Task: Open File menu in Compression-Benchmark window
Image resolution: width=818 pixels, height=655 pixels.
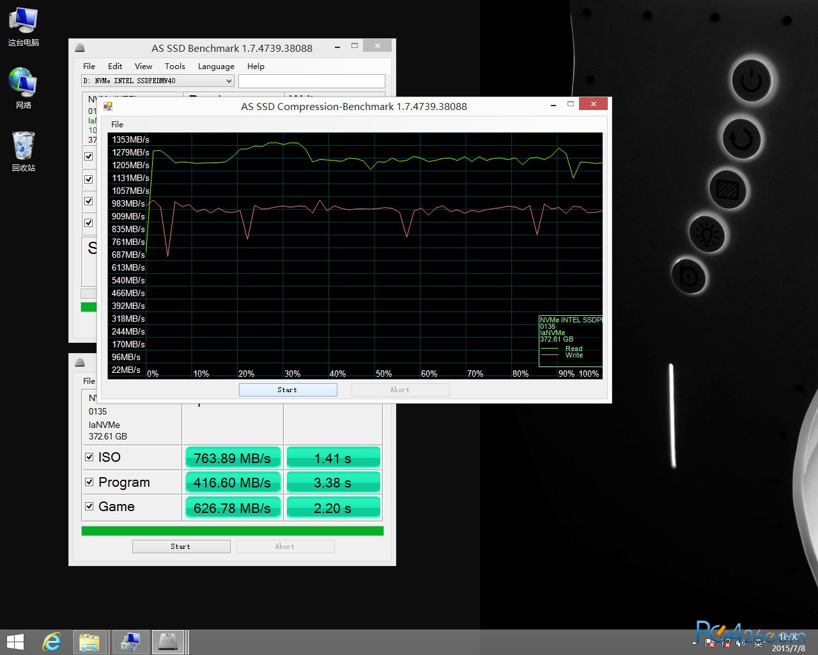Action: point(117,124)
